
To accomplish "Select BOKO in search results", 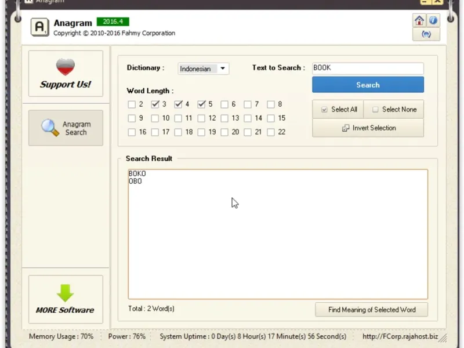I will pyautogui.click(x=137, y=173).
